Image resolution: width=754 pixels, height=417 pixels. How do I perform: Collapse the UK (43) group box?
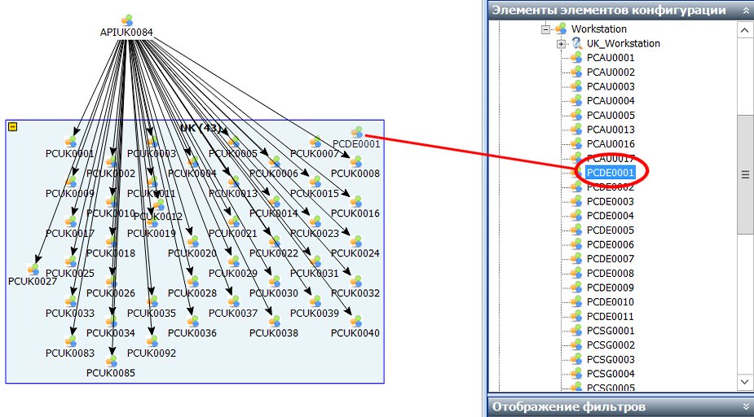tap(13, 127)
